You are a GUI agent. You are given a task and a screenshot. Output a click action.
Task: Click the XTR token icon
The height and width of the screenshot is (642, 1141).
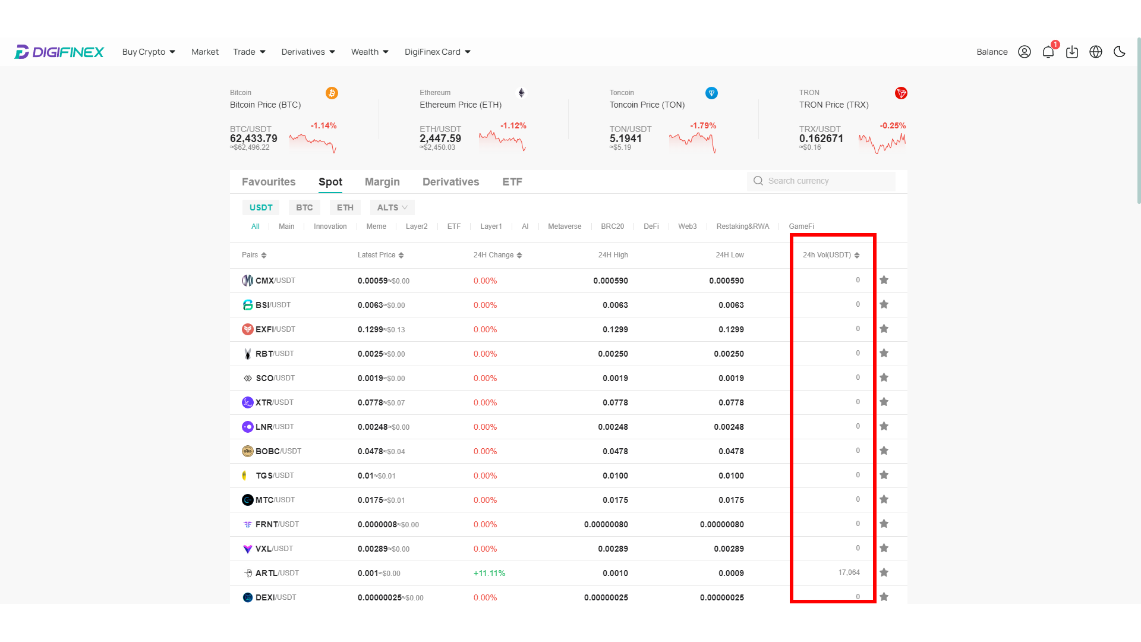click(248, 402)
